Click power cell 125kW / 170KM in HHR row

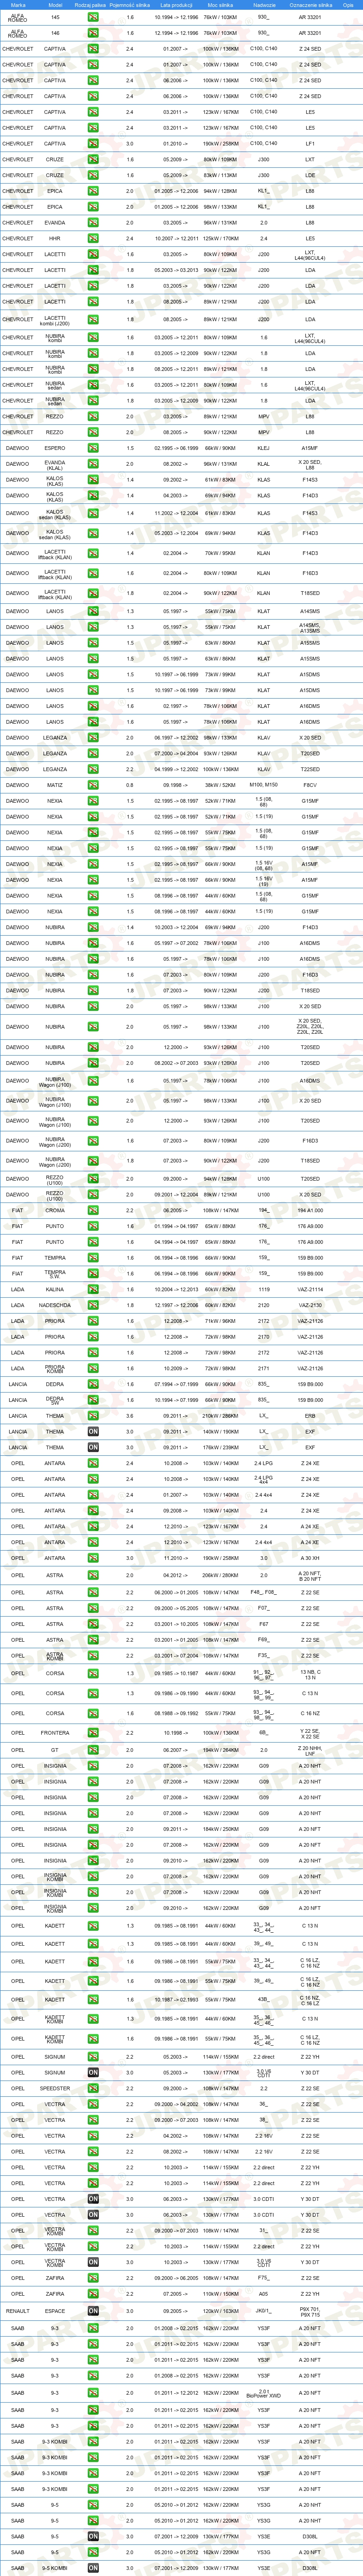220,239
